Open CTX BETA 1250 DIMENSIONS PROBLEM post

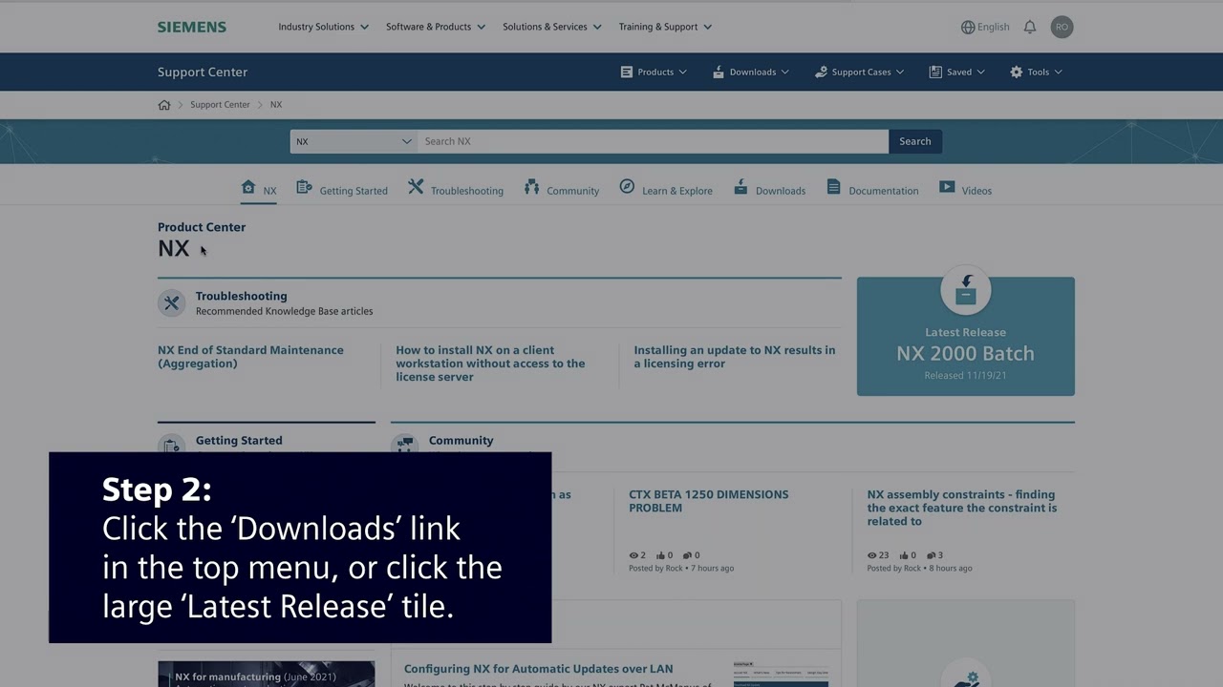(x=709, y=501)
